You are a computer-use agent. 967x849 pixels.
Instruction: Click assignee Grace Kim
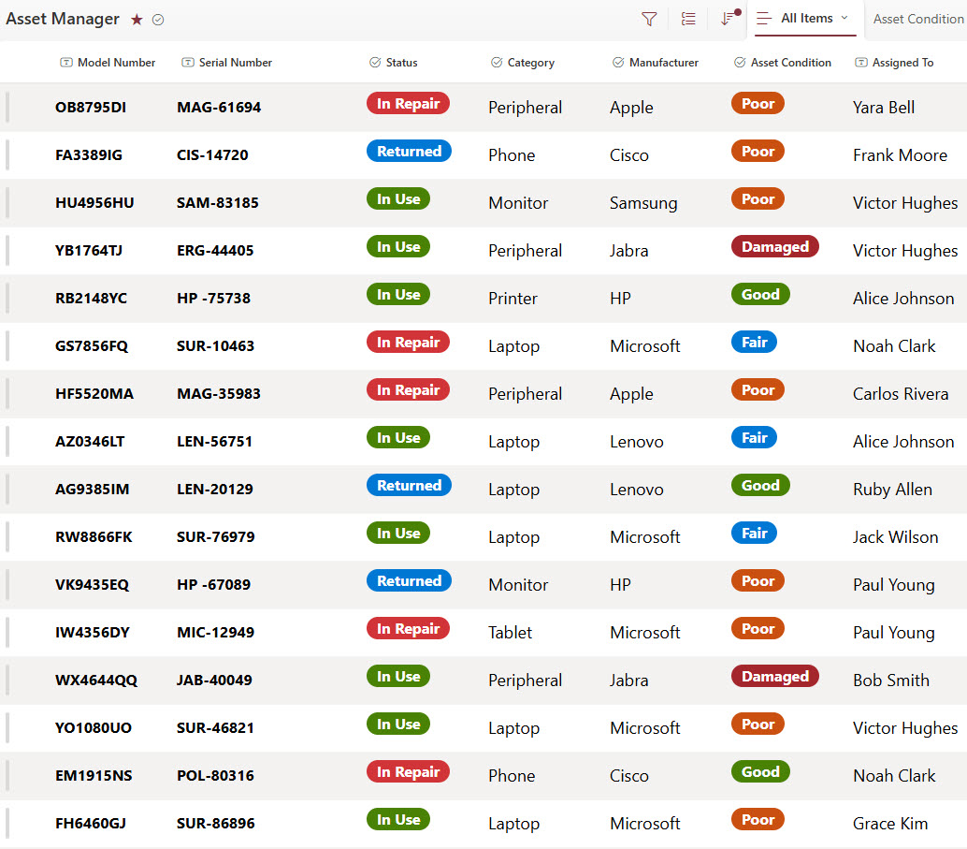coord(890,824)
